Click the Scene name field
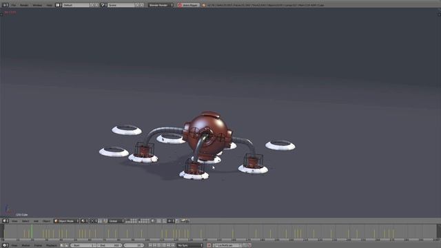The image size is (441, 248). [121, 5]
